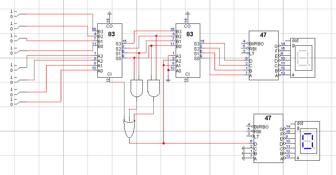Select the lit blue seven-segment display
This screenshot has height=175, width=336.
pyautogui.click(x=307, y=141)
